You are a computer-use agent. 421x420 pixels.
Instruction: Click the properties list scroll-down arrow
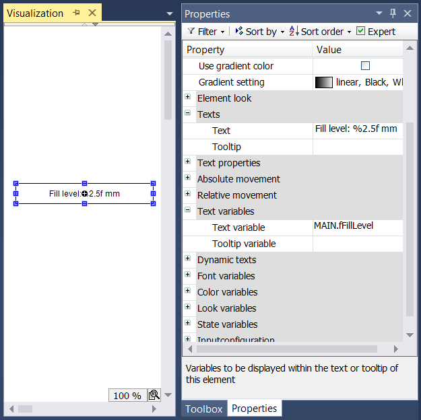click(410, 335)
